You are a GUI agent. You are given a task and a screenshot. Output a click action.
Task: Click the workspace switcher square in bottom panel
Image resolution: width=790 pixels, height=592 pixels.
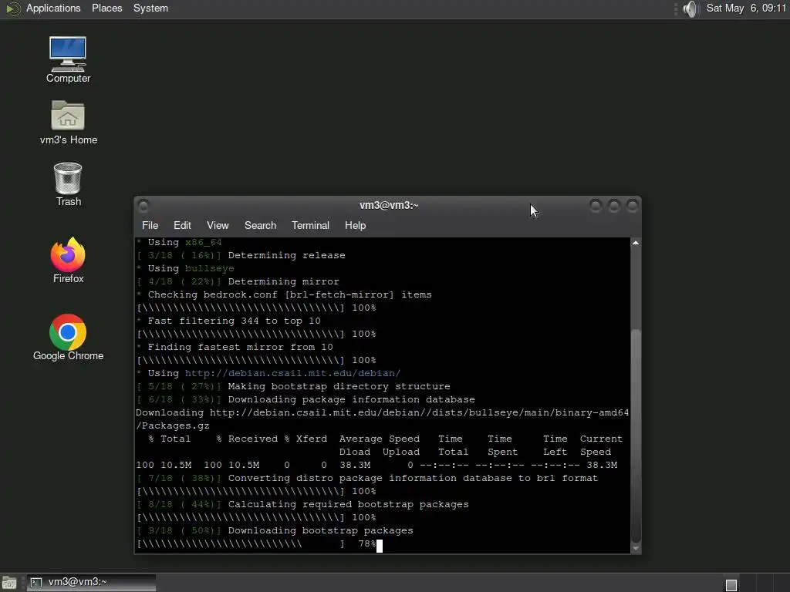[x=731, y=584]
